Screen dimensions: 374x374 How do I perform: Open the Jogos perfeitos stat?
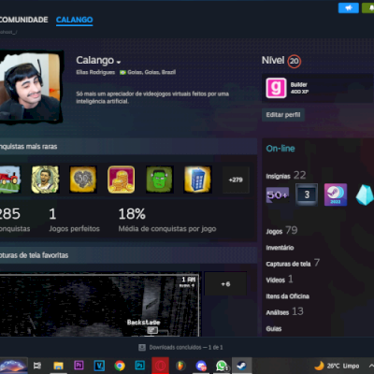[x=74, y=221]
